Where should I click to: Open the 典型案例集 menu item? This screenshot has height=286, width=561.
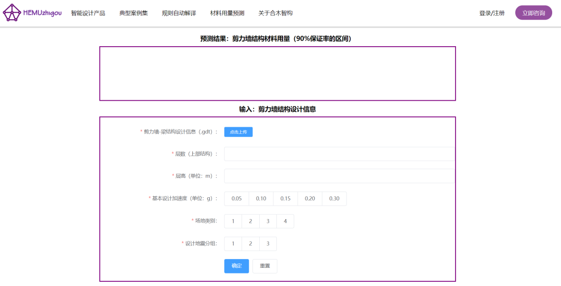pos(133,13)
